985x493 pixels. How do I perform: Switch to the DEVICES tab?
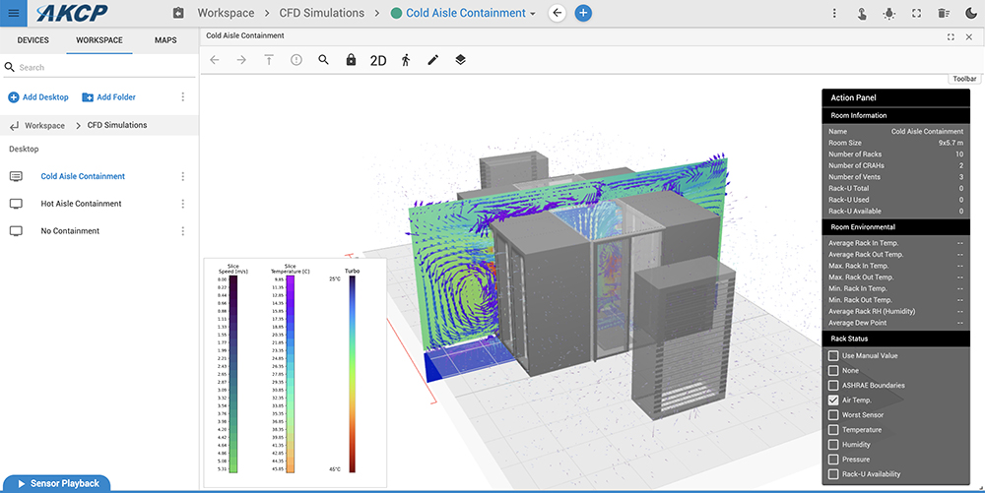pyautogui.click(x=33, y=40)
